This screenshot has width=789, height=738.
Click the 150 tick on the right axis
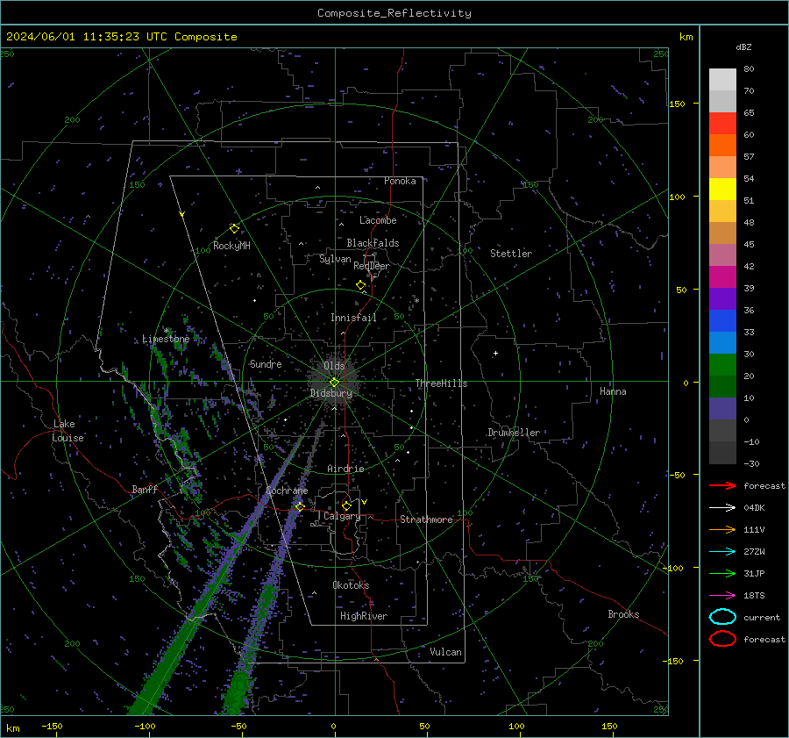678,104
